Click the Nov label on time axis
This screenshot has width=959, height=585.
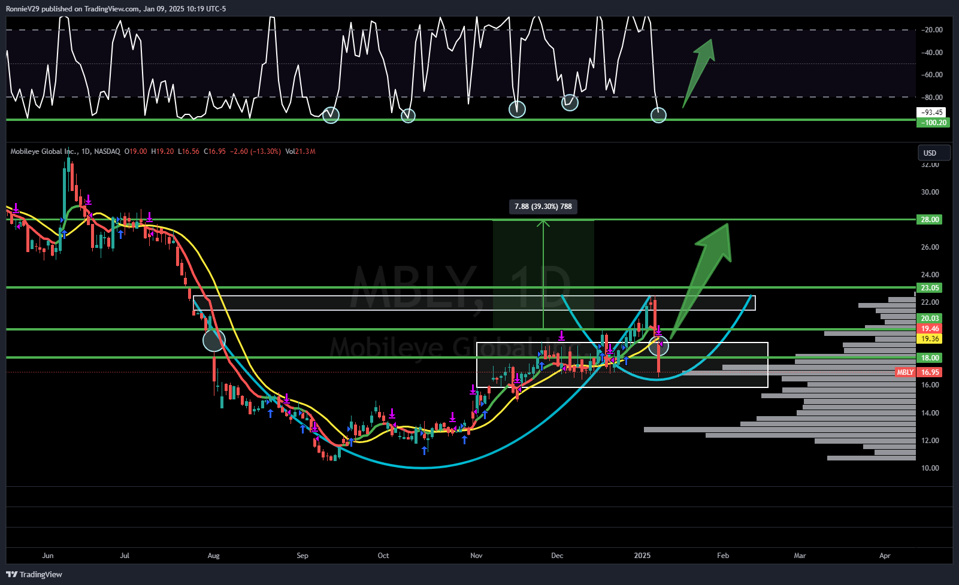(476, 556)
